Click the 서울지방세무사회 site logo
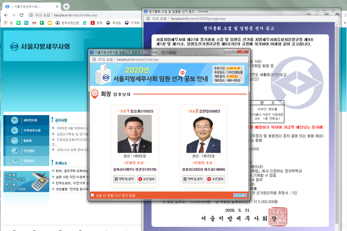The width and height of the screenshot is (347, 231). pos(40,46)
